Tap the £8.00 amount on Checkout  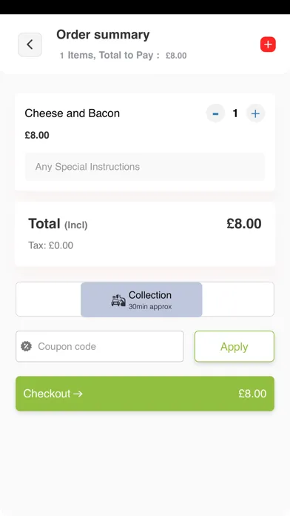click(252, 394)
